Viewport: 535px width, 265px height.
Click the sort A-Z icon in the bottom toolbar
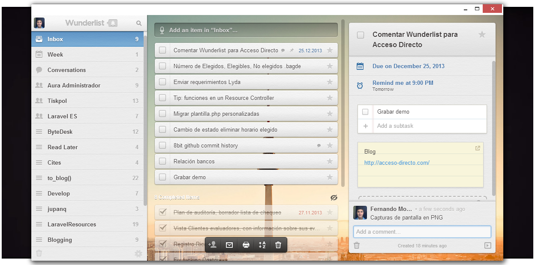click(262, 245)
